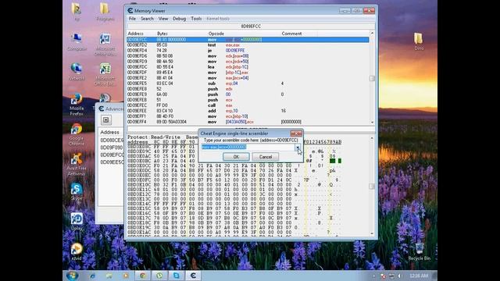Viewport: 500px width, 281px height.
Task: Open the Programs folder on the desktop
Action: click(x=105, y=12)
